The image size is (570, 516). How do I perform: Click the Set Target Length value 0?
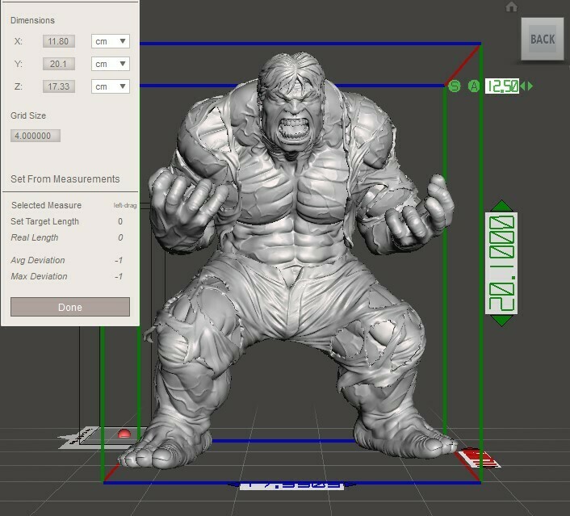120,221
